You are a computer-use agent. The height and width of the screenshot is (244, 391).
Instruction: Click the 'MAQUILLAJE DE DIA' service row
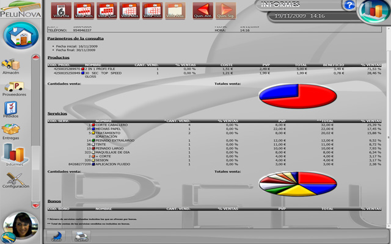214,152
